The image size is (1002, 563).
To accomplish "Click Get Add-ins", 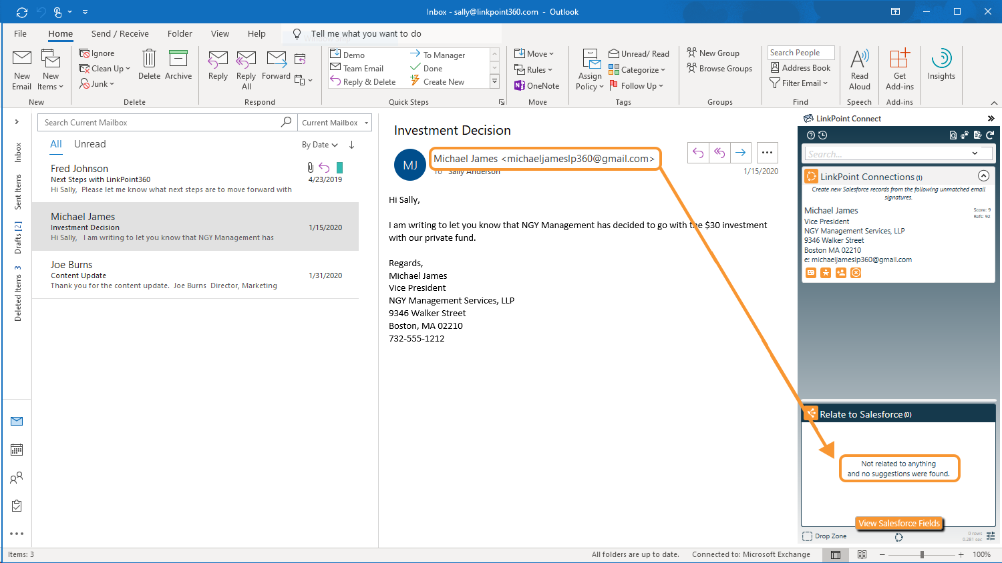I will tap(900, 70).
